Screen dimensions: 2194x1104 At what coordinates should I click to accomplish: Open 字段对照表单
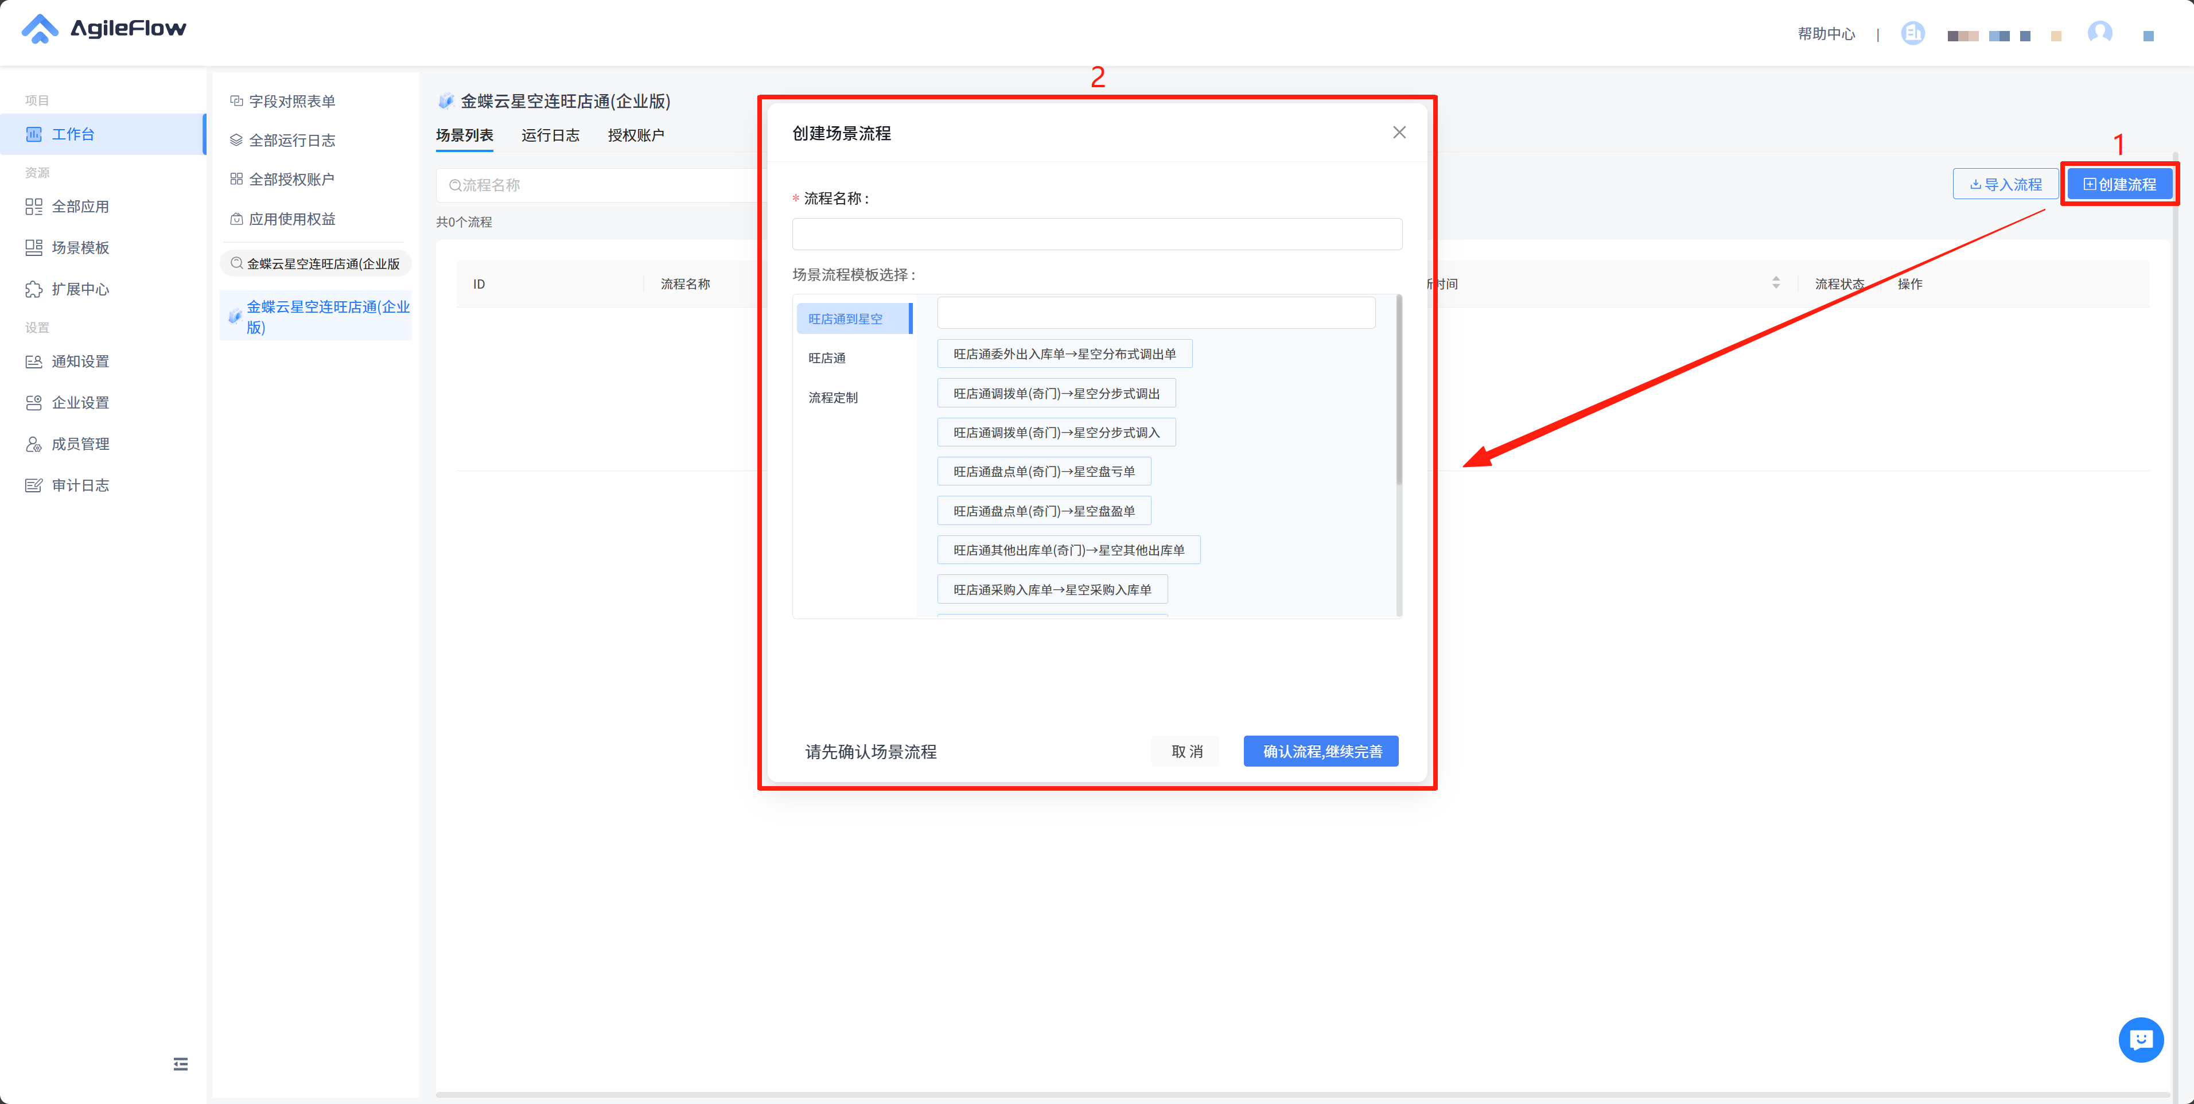coord(283,100)
